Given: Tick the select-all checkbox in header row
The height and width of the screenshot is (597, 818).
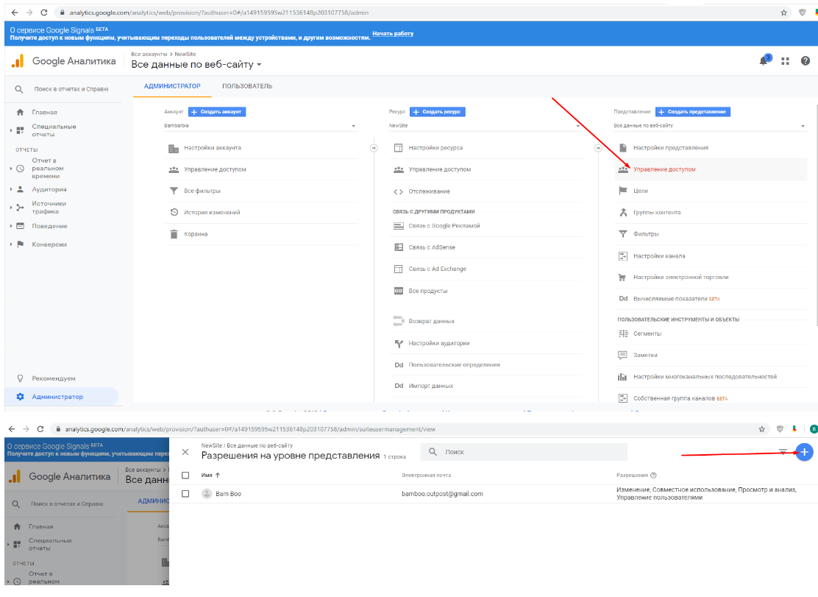Looking at the screenshot, I should pos(185,475).
